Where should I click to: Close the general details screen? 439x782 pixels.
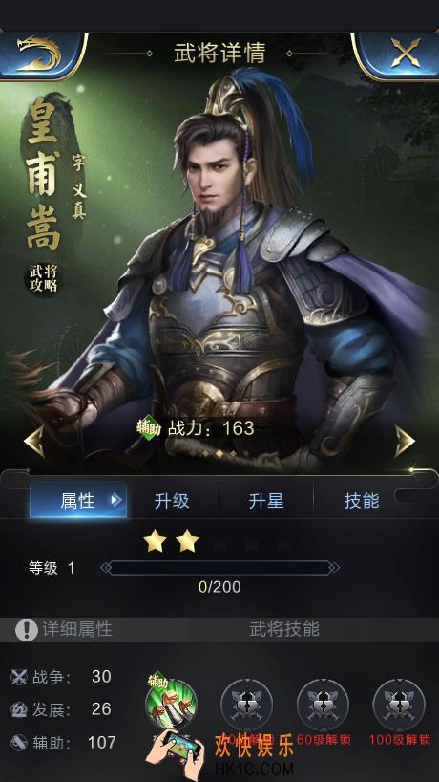[x=404, y=53]
